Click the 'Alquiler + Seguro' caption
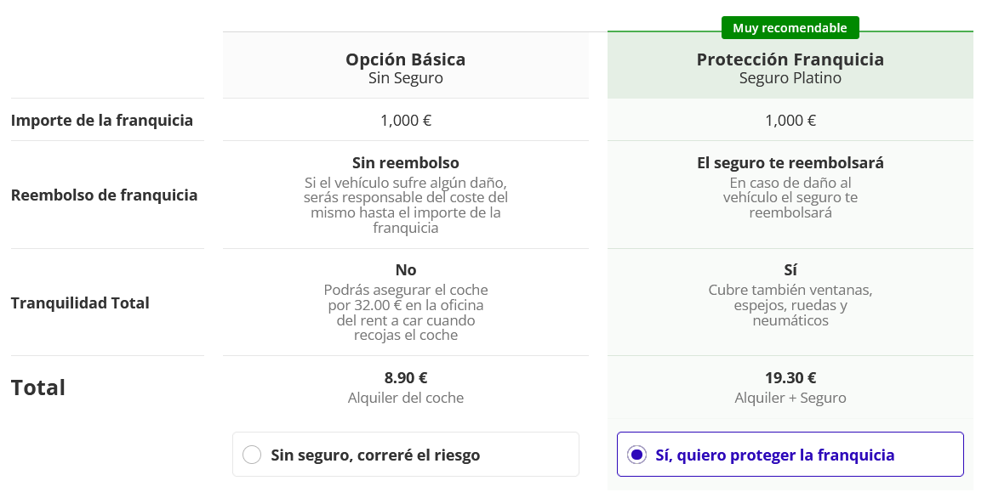Screen dimensions: 993x492 click(x=790, y=398)
